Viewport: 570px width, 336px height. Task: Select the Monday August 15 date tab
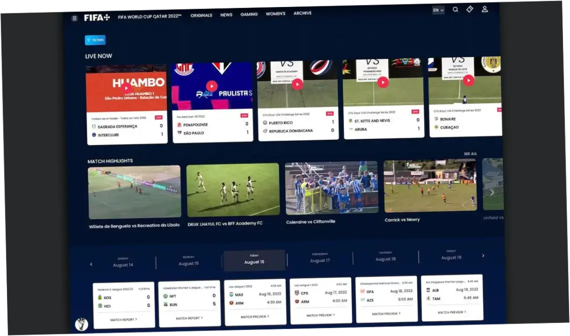(188, 261)
